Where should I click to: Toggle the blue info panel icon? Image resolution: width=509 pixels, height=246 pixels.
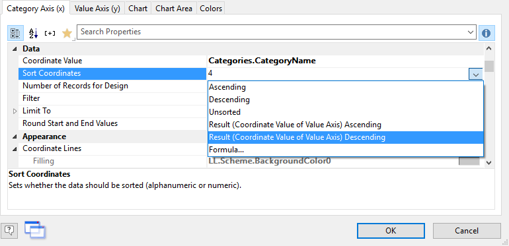coord(487,33)
